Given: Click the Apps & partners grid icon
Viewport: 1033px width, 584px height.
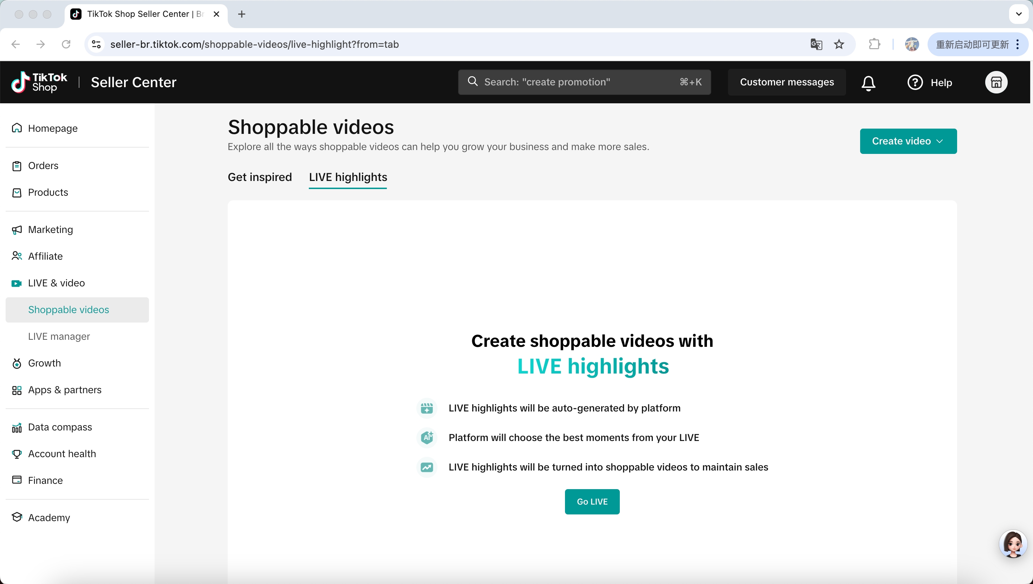Looking at the screenshot, I should point(17,390).
